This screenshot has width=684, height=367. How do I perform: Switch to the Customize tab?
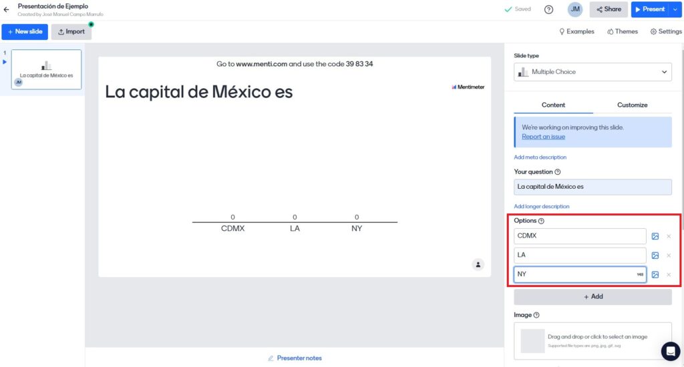pyautogui.click(x=632, y=105)
